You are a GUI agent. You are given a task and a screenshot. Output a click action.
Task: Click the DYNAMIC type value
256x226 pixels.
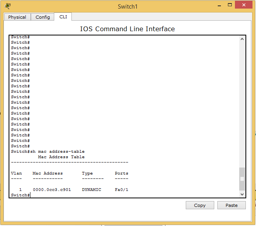[91, 190]
